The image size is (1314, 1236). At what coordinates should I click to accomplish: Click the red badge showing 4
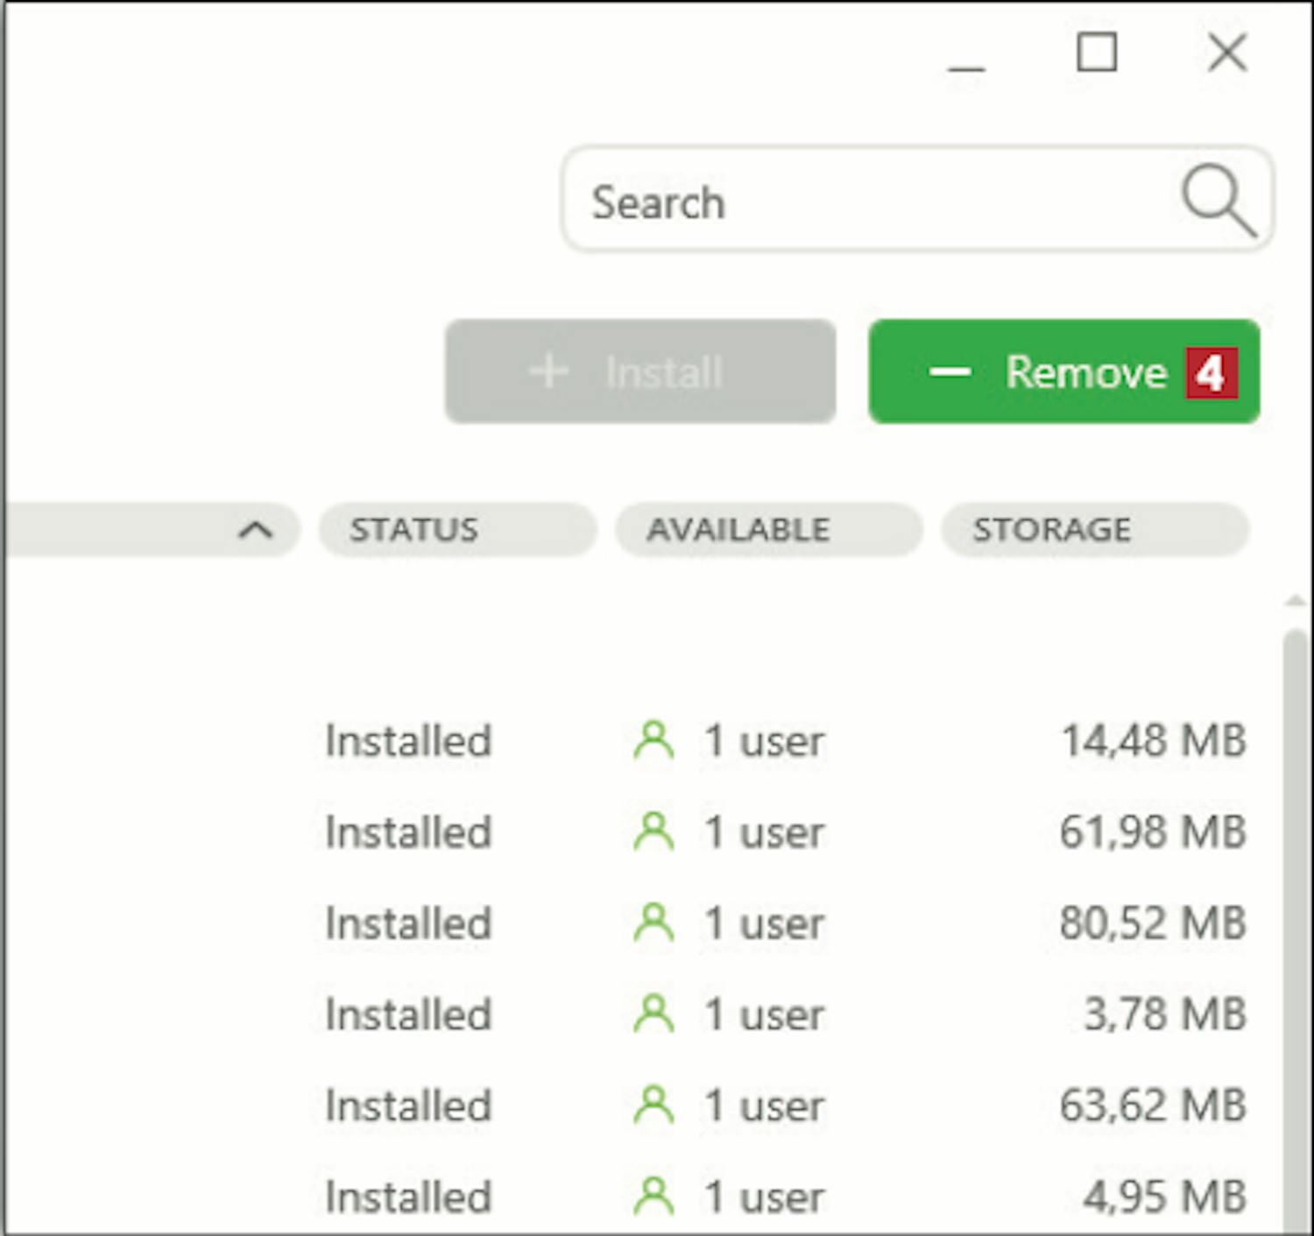1212,373
